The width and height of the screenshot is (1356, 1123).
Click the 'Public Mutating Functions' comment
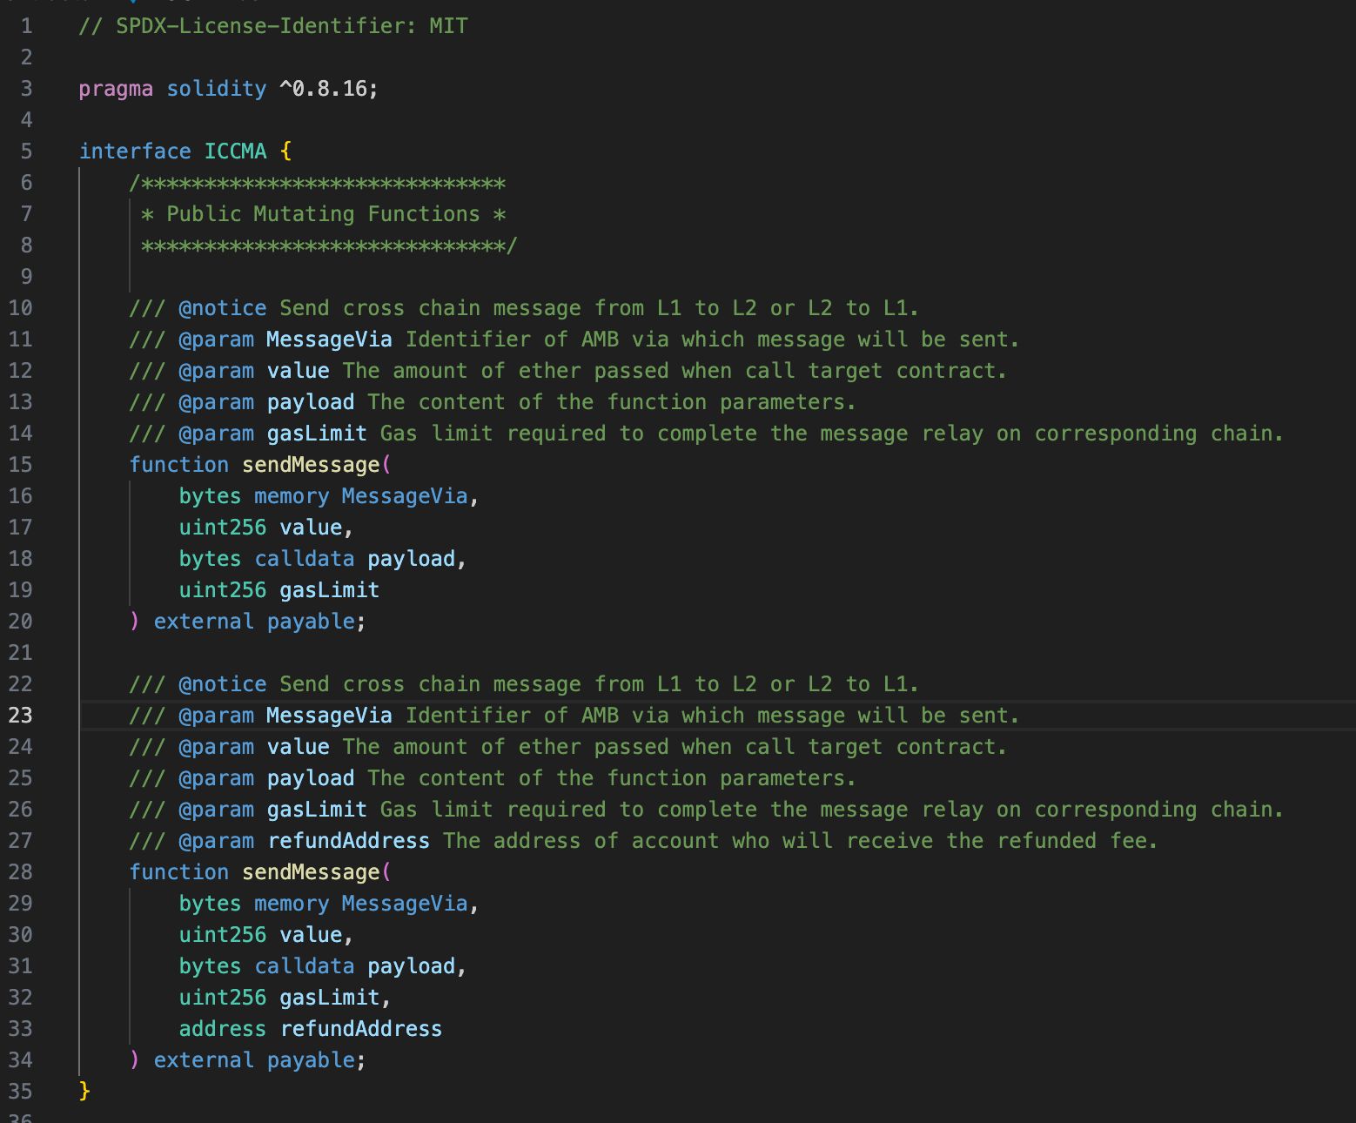pyautogui.click(x=323, y=214)
